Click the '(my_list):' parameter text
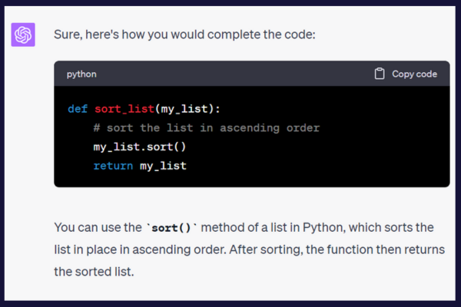This screenshot has width=461, height=307. tap(187, 109)
